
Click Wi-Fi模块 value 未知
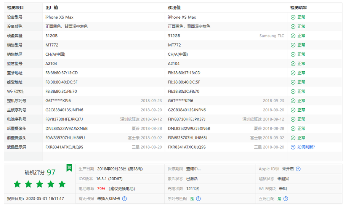pos(283,189)
